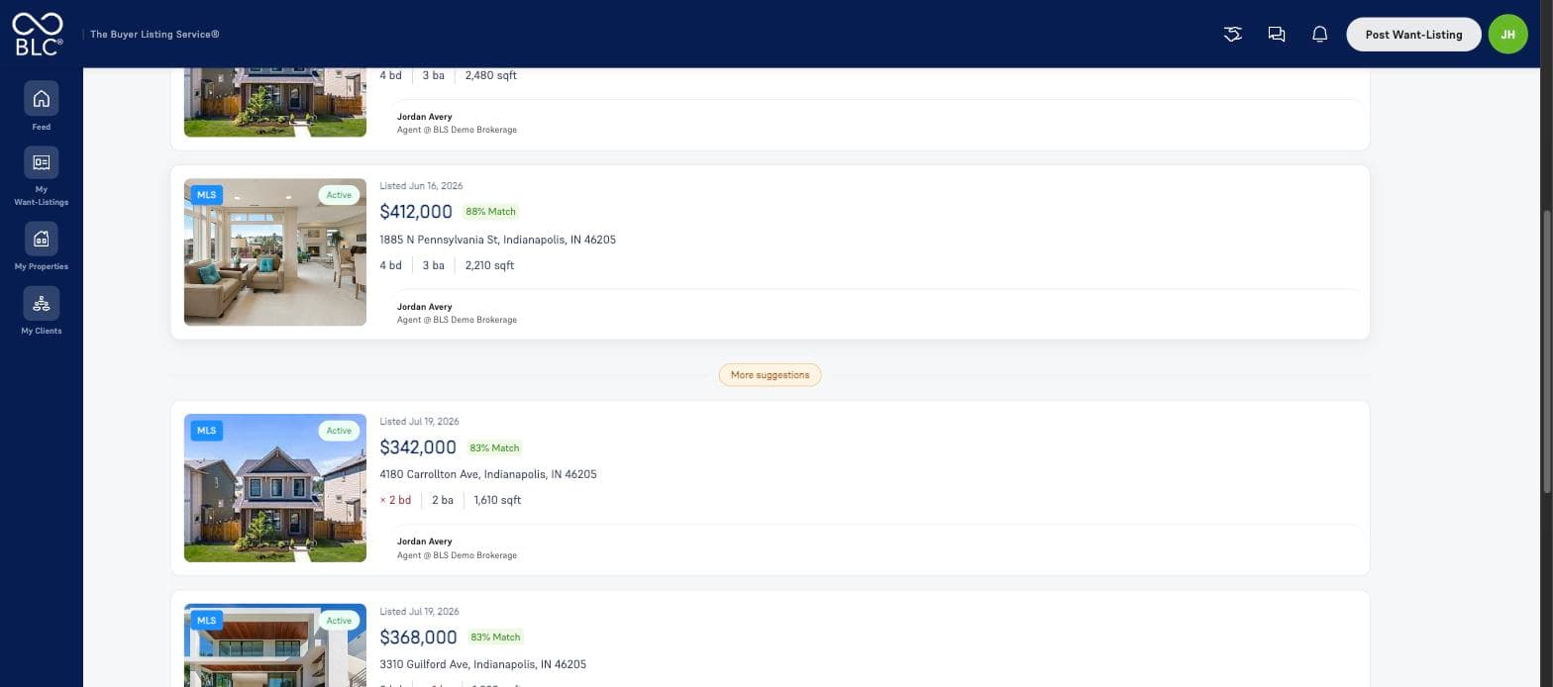Click 83% Match tag beside $368,000
Screen dimensions: 1553x687
click(x=494, y=637)
